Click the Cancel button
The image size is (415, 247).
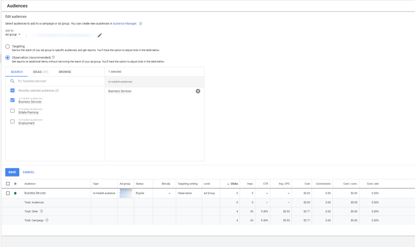coord(29,172)
